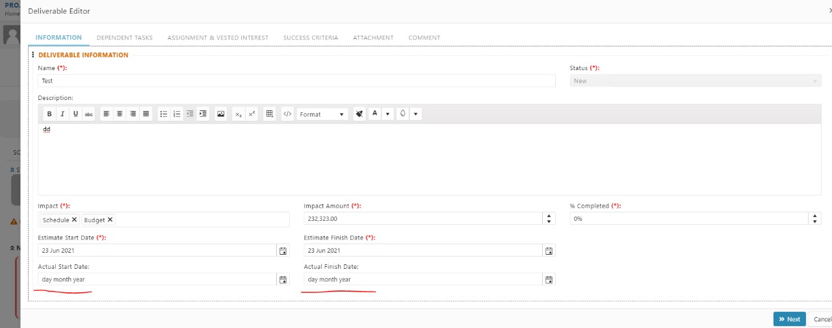Open HTML source view of description
This screenshot has height=328, width=832.
click(288, 114)
